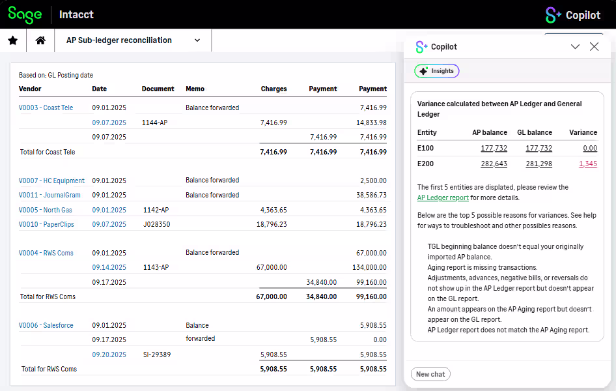The image size is (616, 391).
Task: Open Copilot from the top bar
Action: pos(573,14)
